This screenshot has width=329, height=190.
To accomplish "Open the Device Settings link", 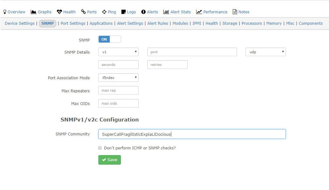I will tap(20, 23).
